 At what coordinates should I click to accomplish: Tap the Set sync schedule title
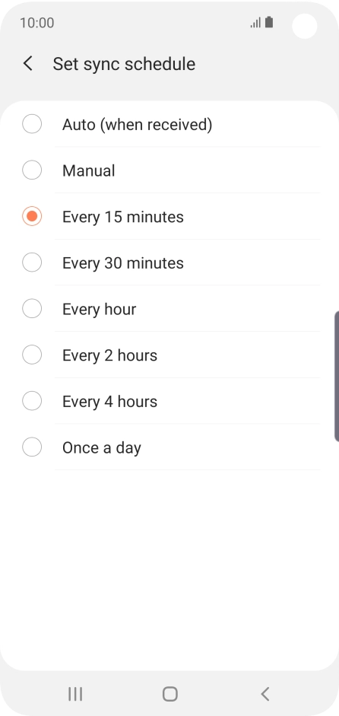point(124,64)
